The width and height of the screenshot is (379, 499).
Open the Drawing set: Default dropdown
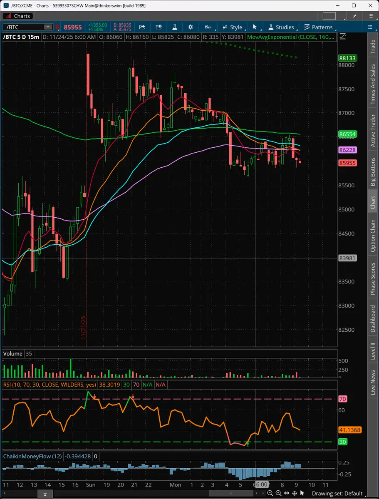(x=339, y=493)
